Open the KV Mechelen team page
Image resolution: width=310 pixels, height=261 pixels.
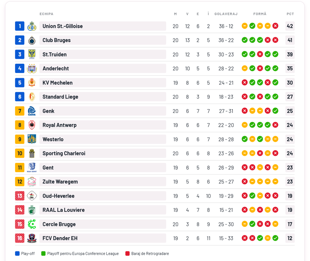tap(58, 83)
